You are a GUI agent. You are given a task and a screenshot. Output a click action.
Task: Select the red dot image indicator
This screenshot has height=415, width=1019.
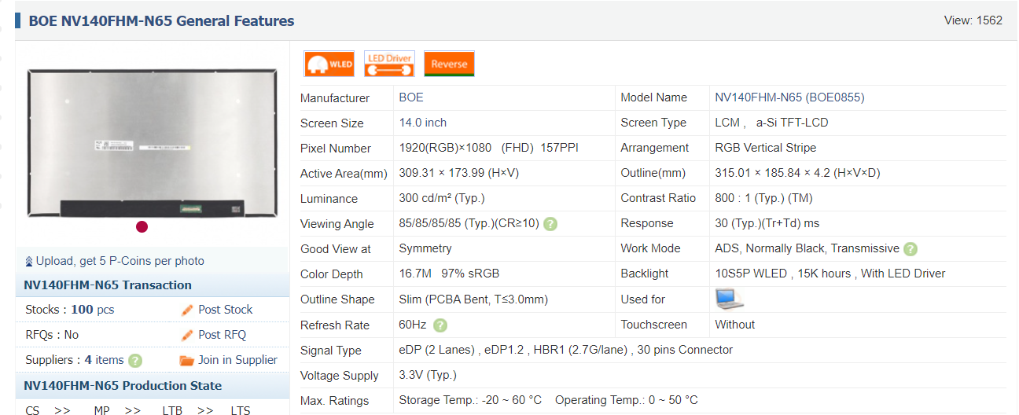142,227
